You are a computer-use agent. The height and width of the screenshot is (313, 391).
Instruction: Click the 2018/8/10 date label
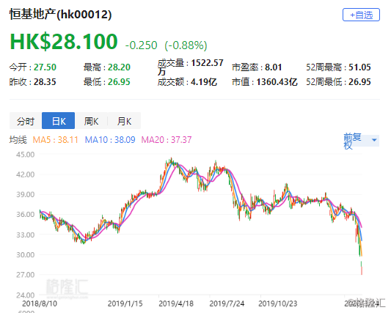point(40,303)
